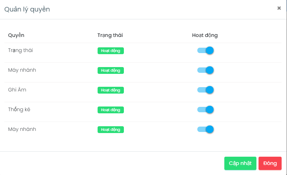
Task: Click the Trạng thái permission row label
Action: [x=21, y=50]
